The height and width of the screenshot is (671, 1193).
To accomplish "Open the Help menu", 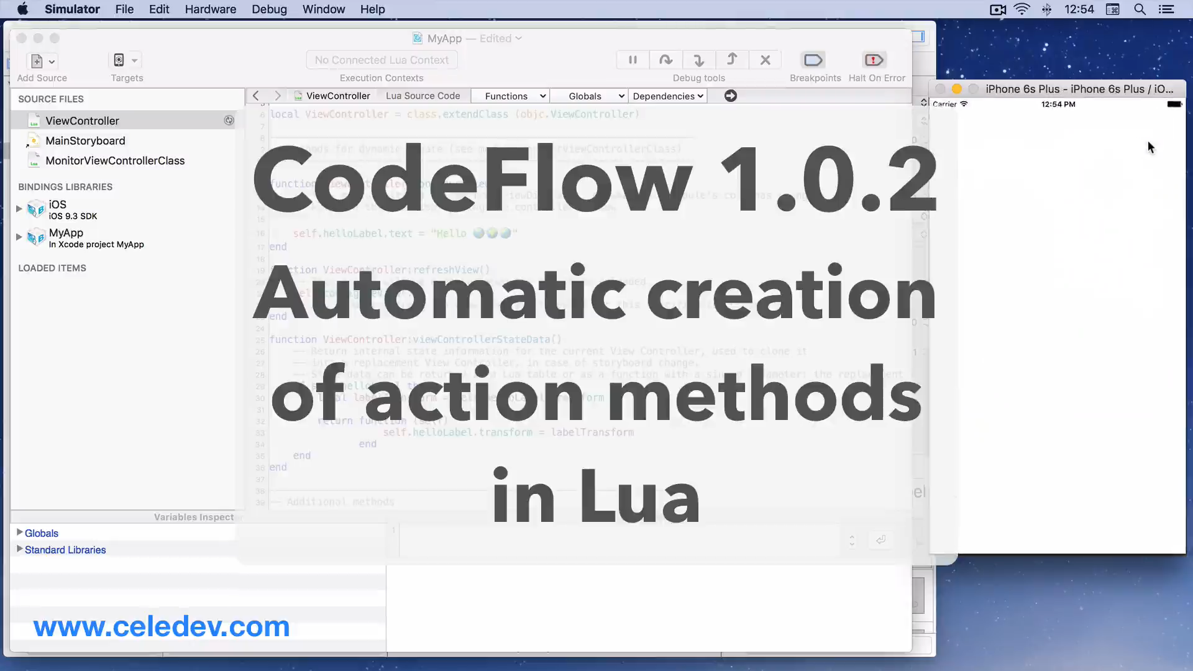I will click(373, 9).
